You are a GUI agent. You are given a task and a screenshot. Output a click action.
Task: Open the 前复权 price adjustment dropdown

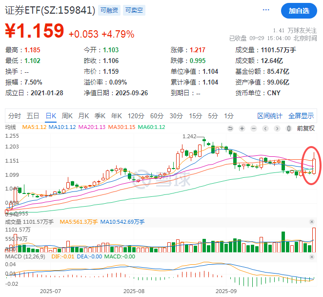pos(305,128)
